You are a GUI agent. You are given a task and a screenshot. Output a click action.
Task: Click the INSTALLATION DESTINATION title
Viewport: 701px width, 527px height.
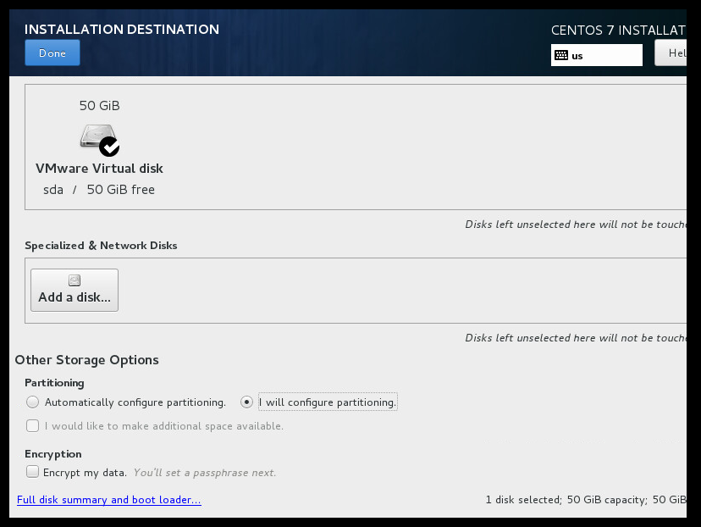[122, 30]
